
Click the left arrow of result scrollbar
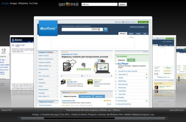coord(20,118)
